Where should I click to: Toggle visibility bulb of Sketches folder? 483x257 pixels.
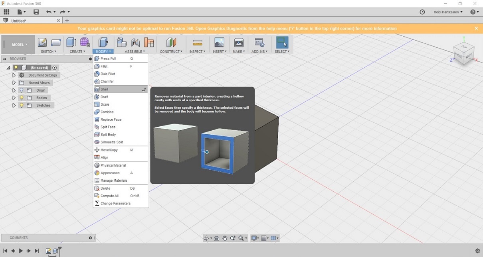click(22, 106)
